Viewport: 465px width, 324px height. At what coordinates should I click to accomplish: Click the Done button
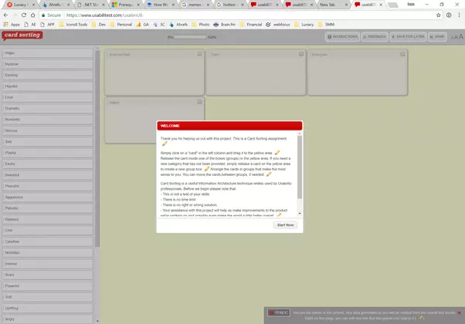[437, 37]
